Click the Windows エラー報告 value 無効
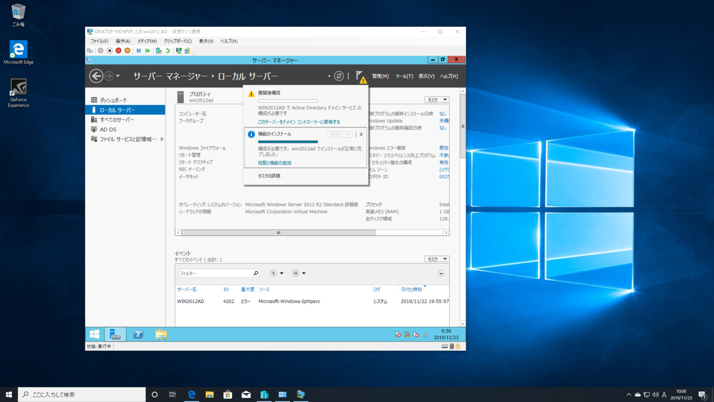 coord(444,148)
